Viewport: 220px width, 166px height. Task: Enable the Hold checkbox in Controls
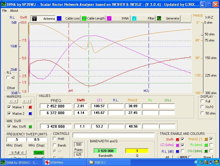coord(55,139)
